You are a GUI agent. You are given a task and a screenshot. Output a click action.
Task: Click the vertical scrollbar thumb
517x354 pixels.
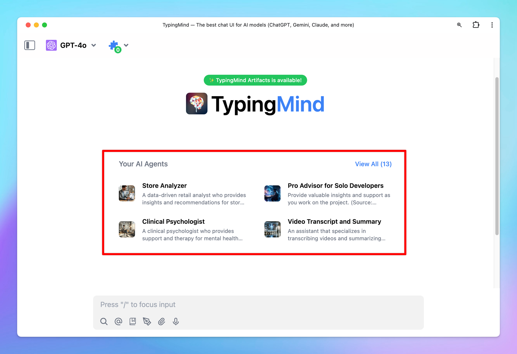[497, 156]
